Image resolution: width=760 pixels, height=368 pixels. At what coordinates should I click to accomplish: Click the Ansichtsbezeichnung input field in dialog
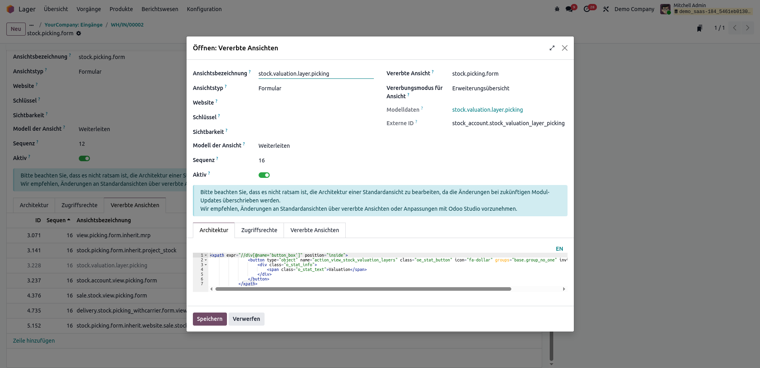click(316, 74)
